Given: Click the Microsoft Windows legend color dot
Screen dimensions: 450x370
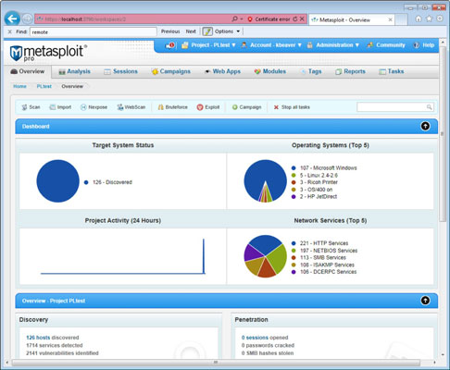Looking at the screenshot, I should coord(294,168).
